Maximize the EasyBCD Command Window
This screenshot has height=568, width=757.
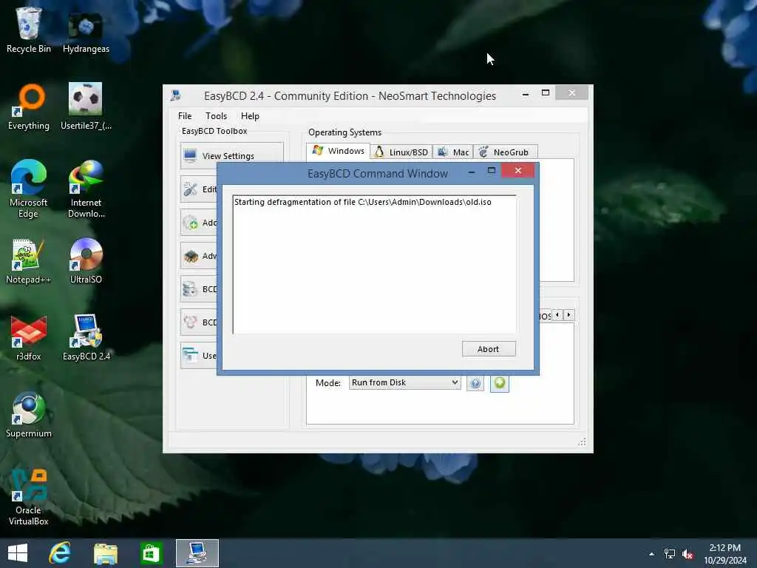(x=492, y=171)
